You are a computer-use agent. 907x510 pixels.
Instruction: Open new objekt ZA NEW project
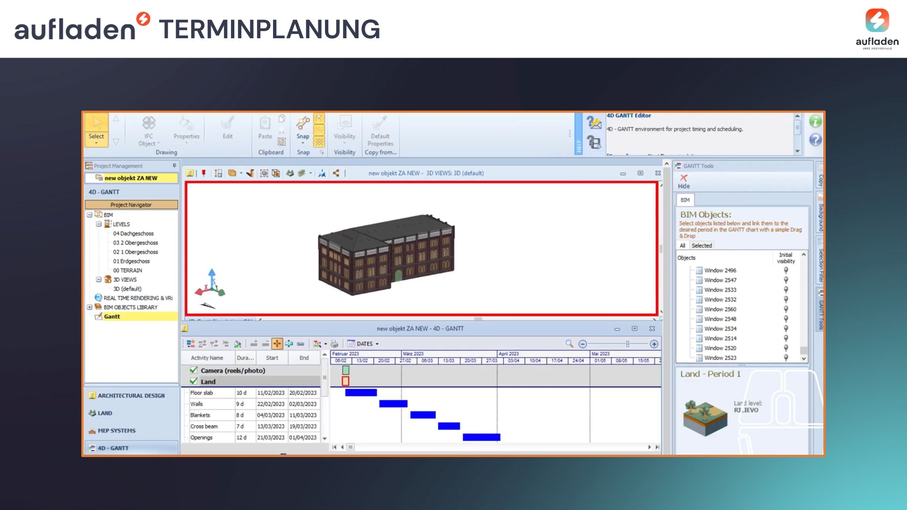click(x=131, y=178)
